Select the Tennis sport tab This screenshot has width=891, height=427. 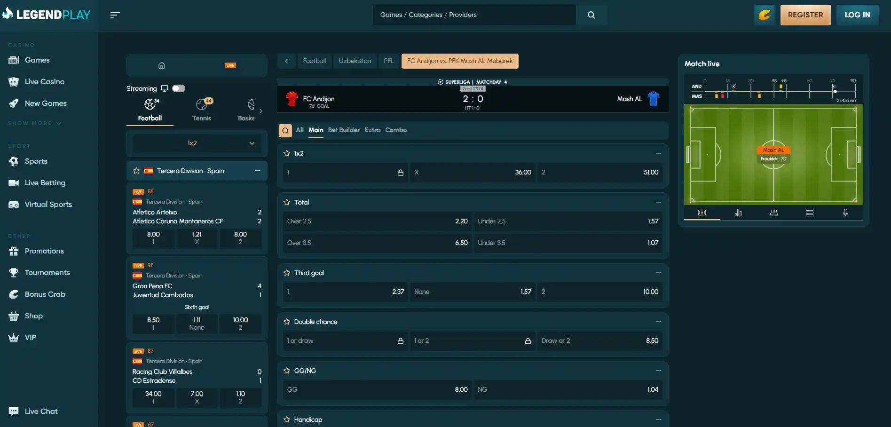pos(202,110)
